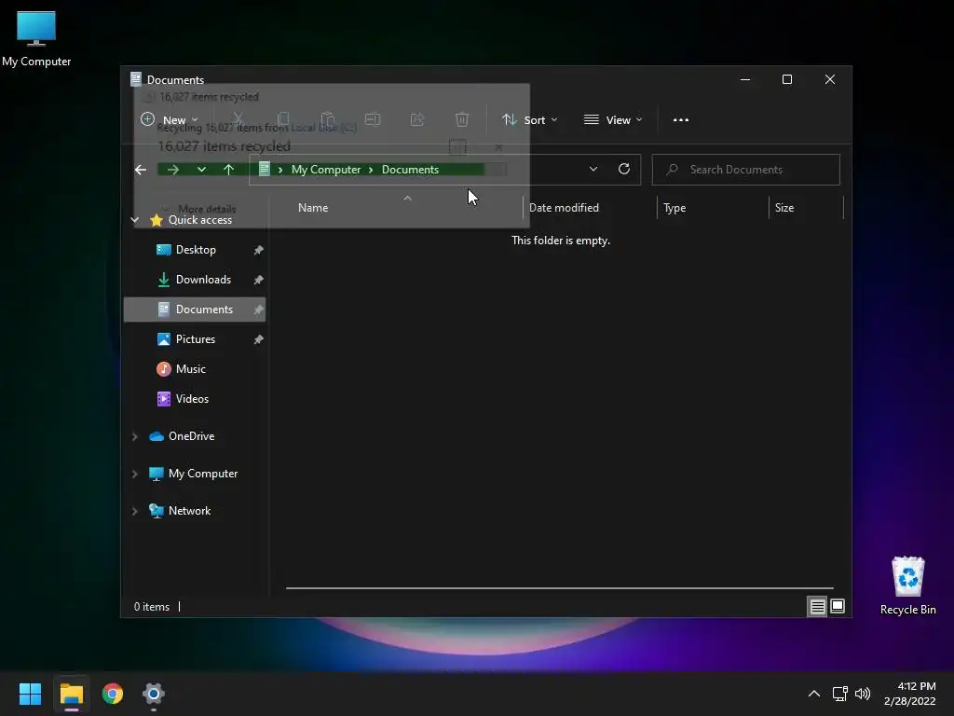
Task: Open Desktop in Quick access
Action: pos(195,250)
